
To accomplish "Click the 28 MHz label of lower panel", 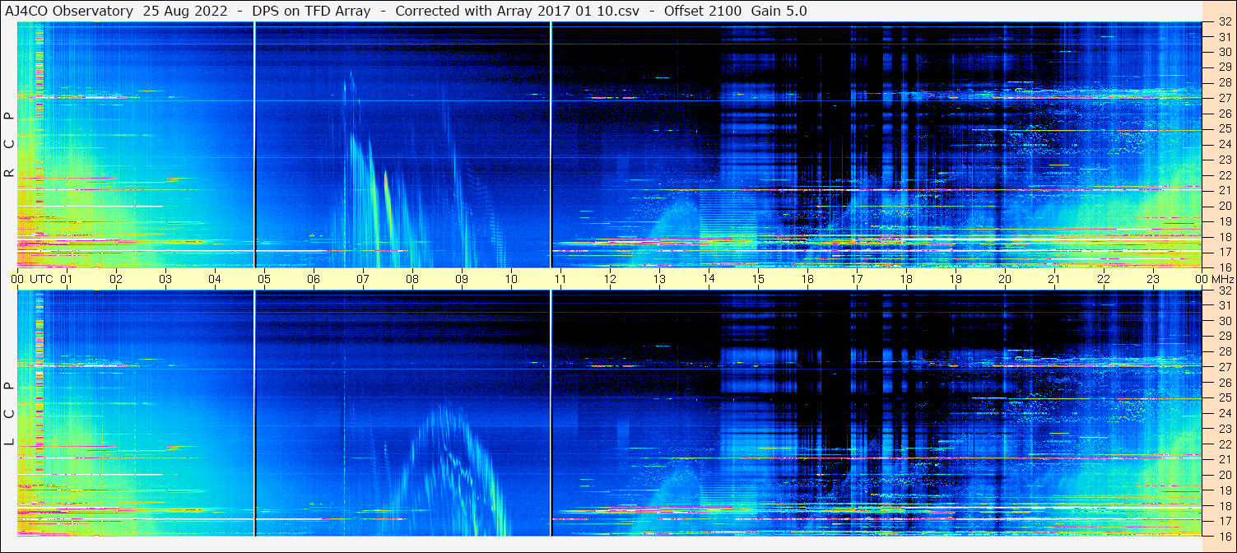I will pos(1224,351).
